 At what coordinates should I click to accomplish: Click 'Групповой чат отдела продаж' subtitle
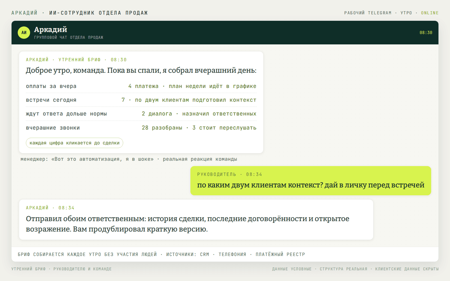pyautogui.click(x=69, y=37)
